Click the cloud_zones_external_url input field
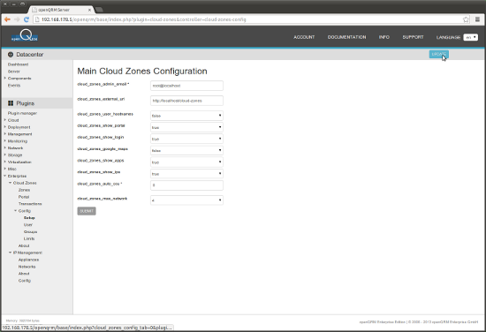 click(x=186, y=101)
